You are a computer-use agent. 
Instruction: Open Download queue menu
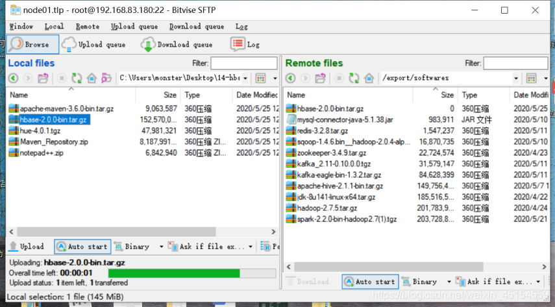(197, 27)
